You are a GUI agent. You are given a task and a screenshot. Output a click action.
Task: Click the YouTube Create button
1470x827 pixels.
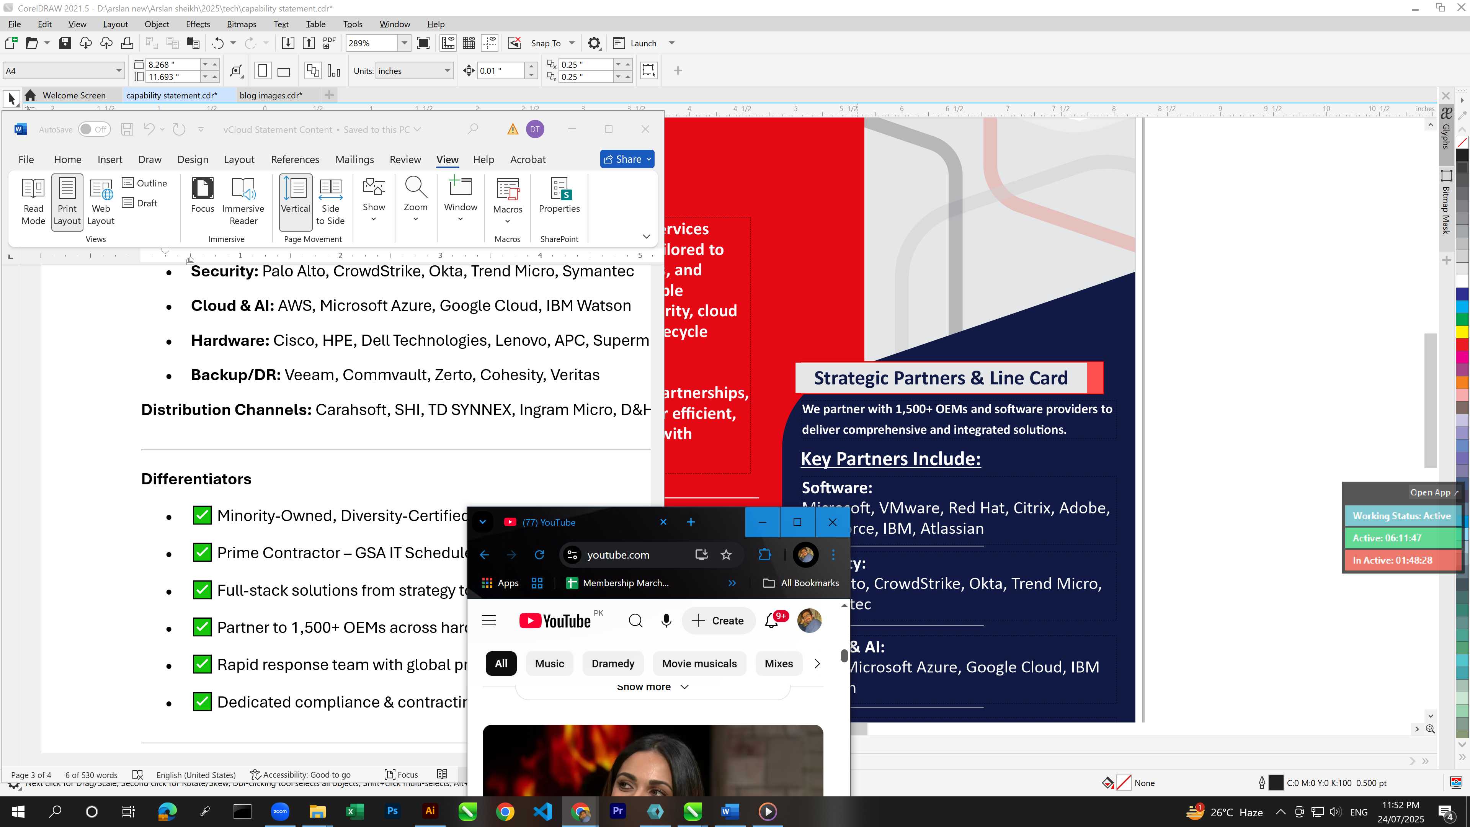tap(718, 620)
